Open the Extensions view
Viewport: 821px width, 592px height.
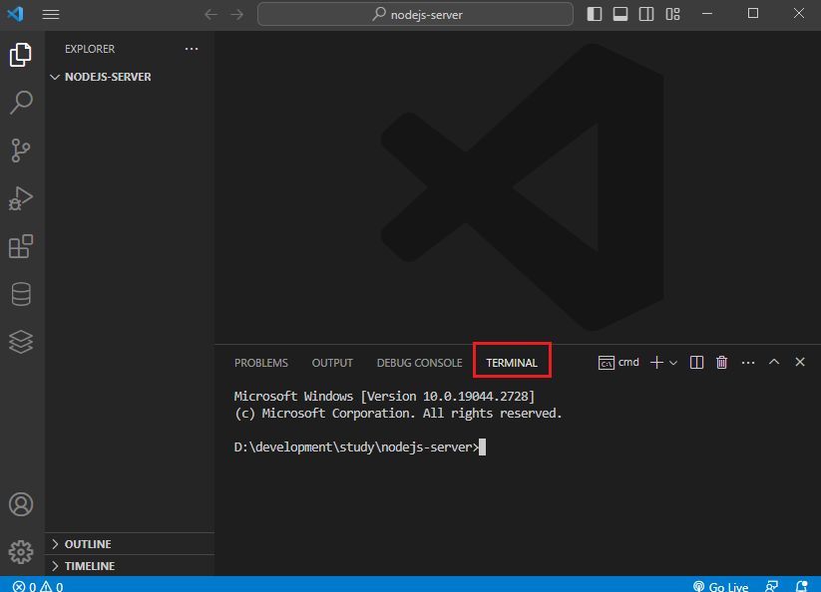tap(21, 246)
